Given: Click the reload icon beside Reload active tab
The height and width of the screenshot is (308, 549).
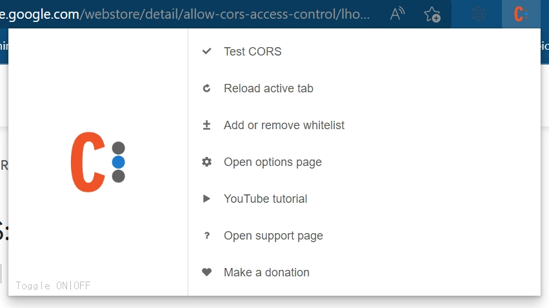Looking at the screenshot, I should pyautogui.click(x=206, y=88).
